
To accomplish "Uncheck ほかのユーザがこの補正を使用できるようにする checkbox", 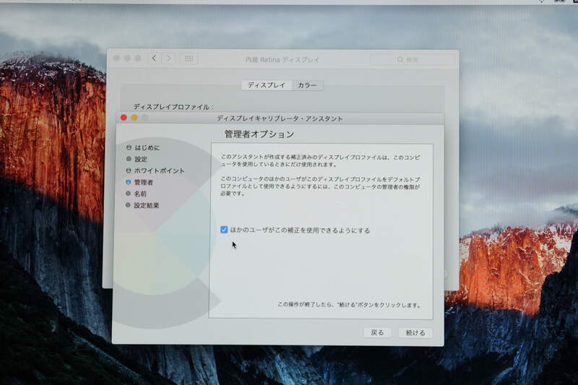I will [224, 230].
